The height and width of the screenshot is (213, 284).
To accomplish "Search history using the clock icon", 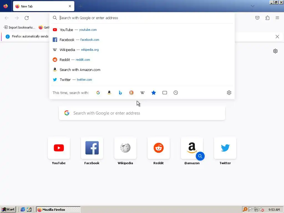I will [176, 93].
